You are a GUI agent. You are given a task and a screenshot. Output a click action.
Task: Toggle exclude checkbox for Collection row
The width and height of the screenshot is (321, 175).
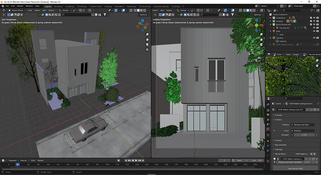(x=311, y=18)
